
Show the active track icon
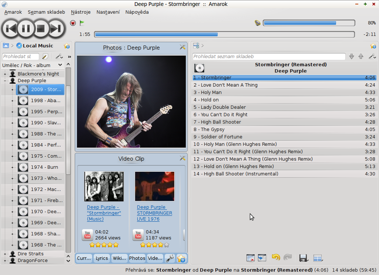click(262, 258)
